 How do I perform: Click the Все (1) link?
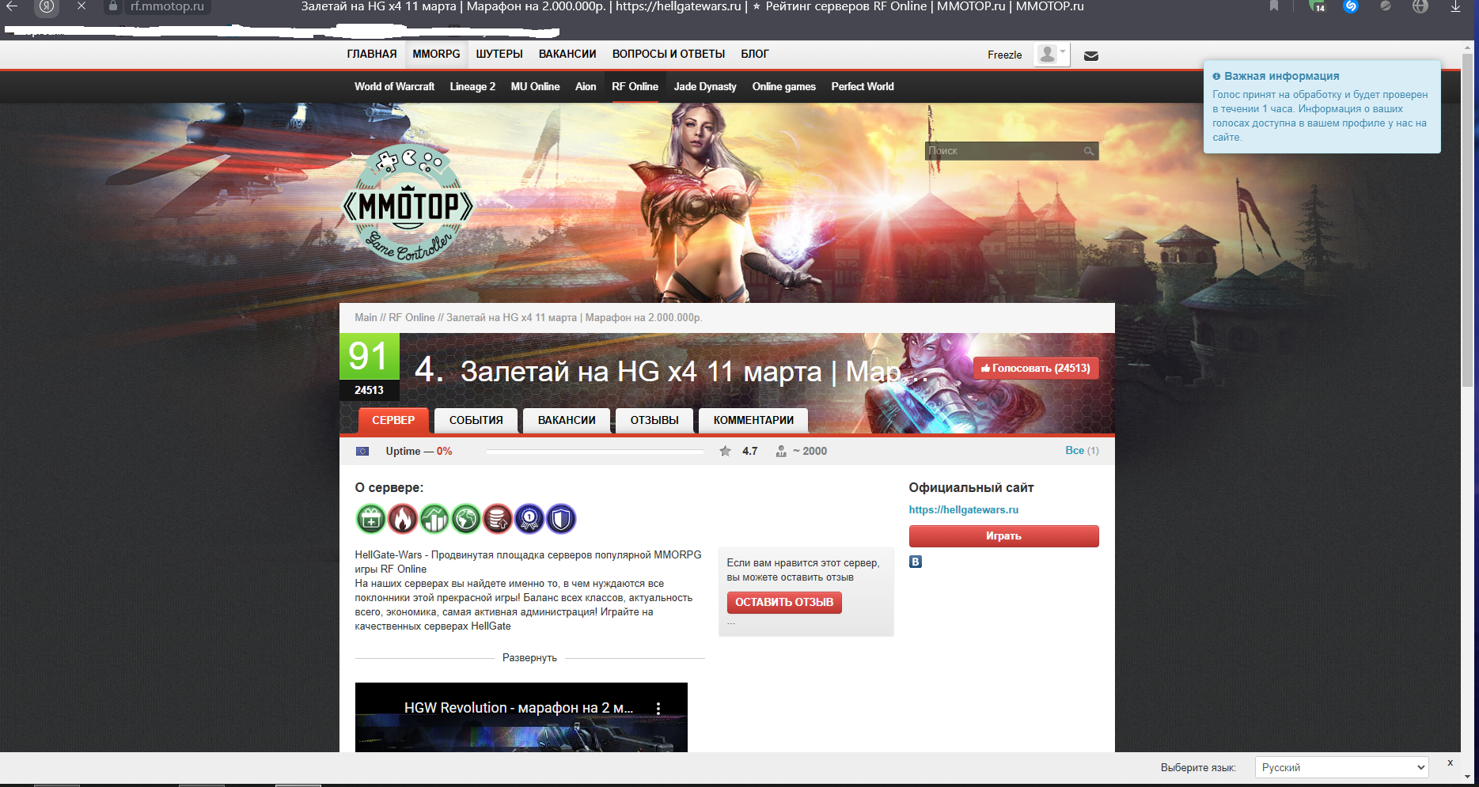point(1082,450)
